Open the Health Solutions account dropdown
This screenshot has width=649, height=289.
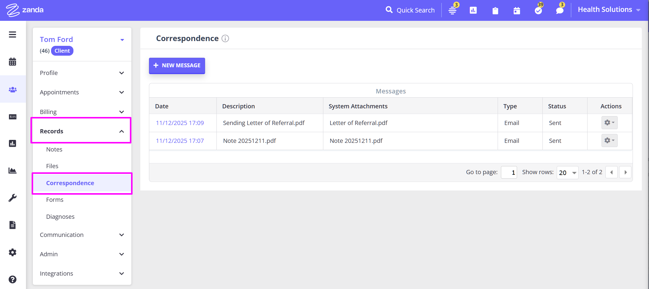pos(609,10)
